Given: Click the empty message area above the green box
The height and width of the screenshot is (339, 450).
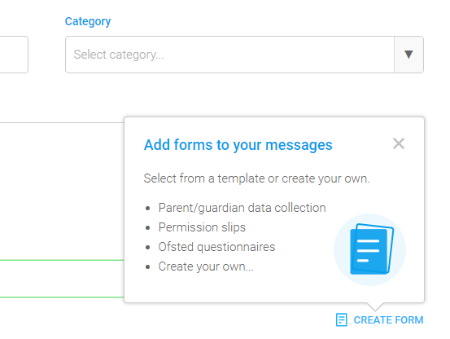Looking at the screenshot, I should coord(62,191).
